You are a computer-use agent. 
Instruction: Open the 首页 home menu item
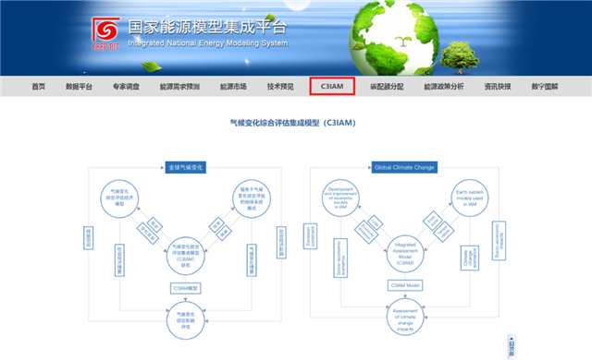pos(39,87)
